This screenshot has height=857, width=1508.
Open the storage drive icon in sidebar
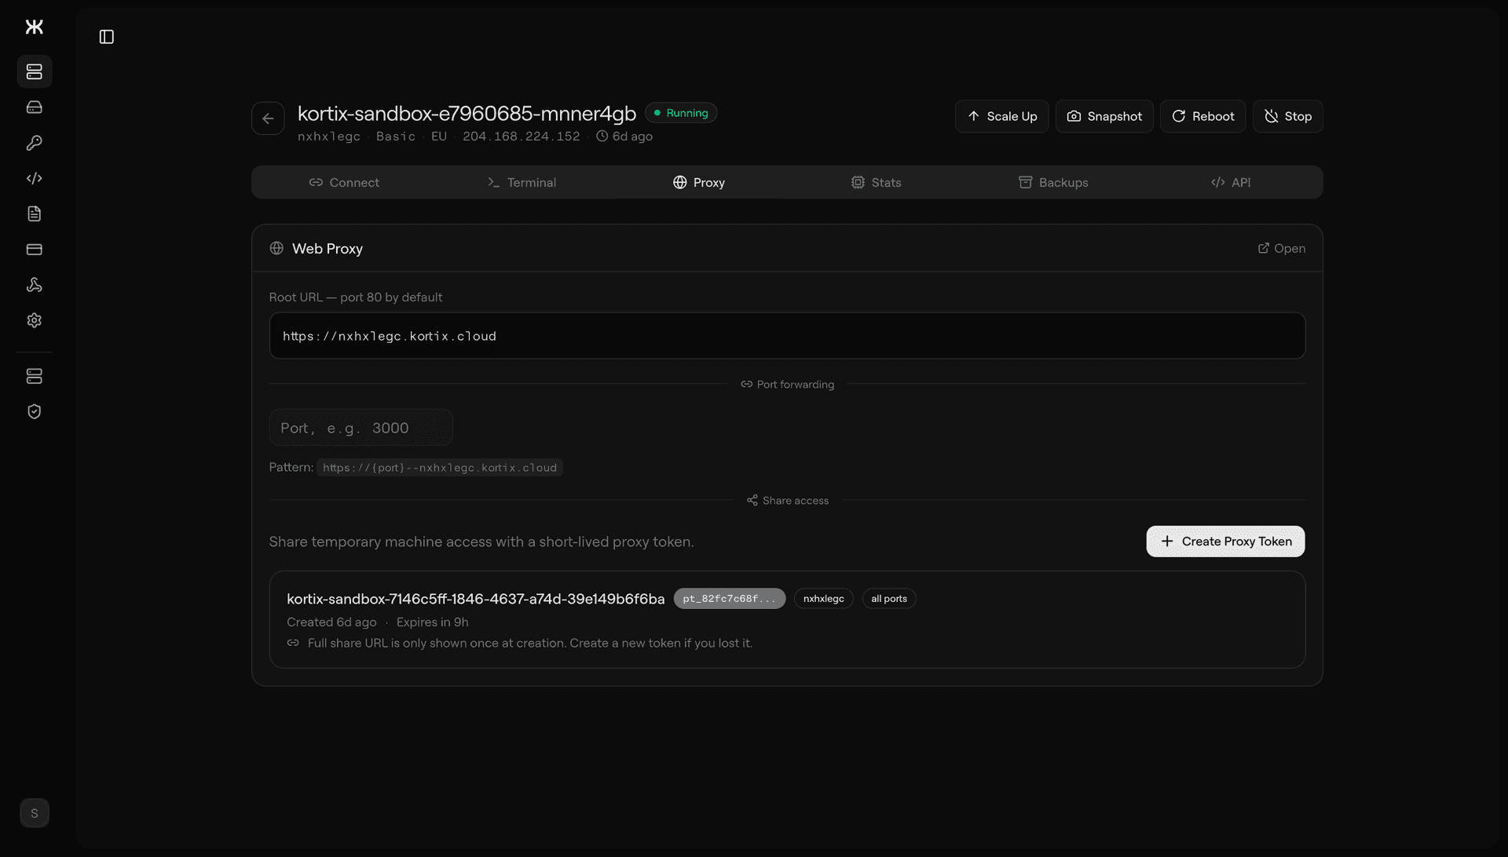coord(34,107)
